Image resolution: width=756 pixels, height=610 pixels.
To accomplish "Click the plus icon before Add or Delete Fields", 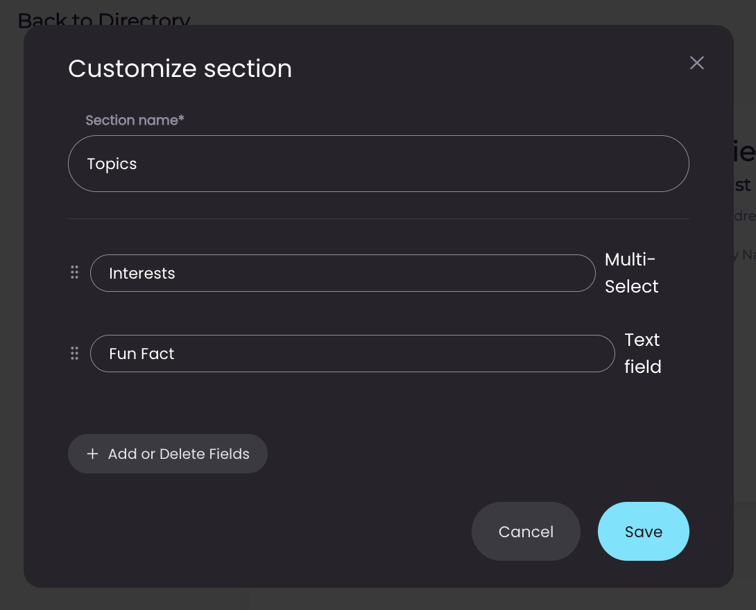I will [x=92, y=454].
